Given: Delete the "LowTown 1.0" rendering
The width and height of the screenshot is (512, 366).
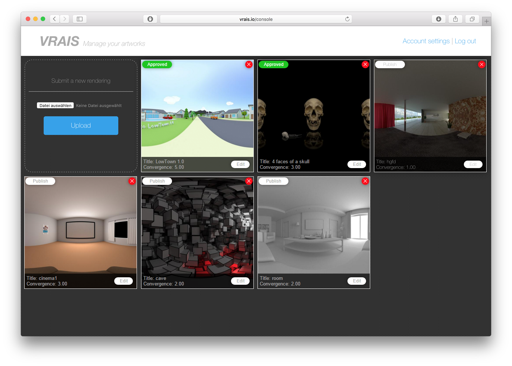Looking at the screenshot, I should (249, 64).
